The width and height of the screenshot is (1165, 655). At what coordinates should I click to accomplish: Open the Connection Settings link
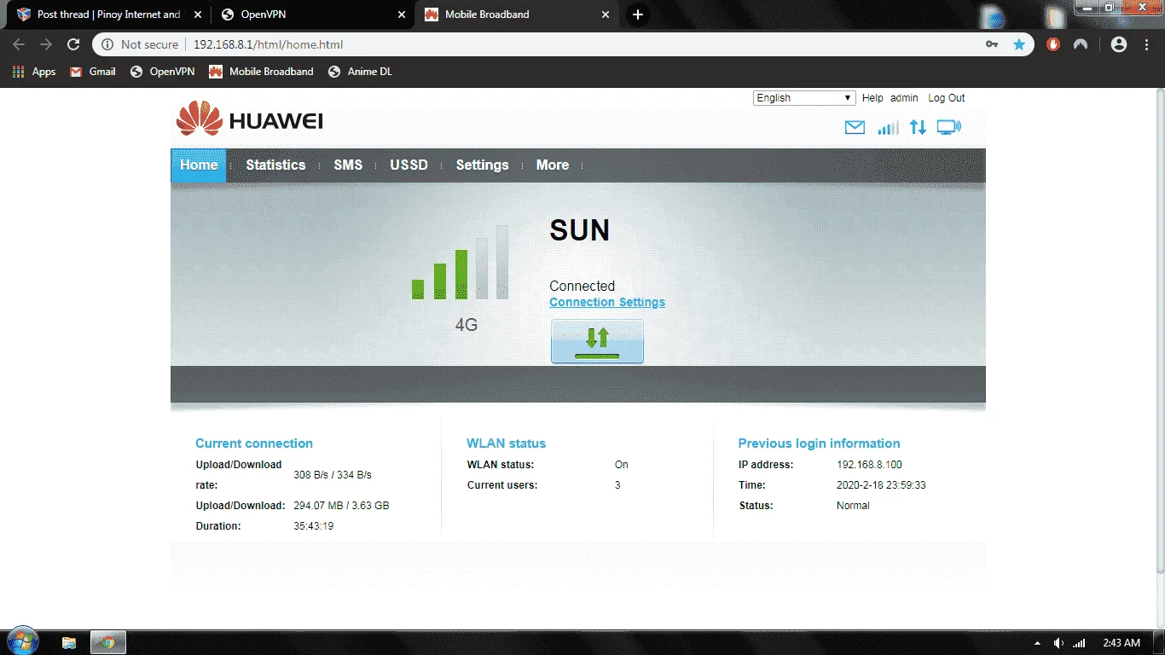click(607, 302)
